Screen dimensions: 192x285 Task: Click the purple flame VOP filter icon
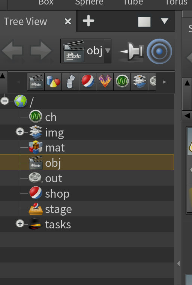(105, 82)
